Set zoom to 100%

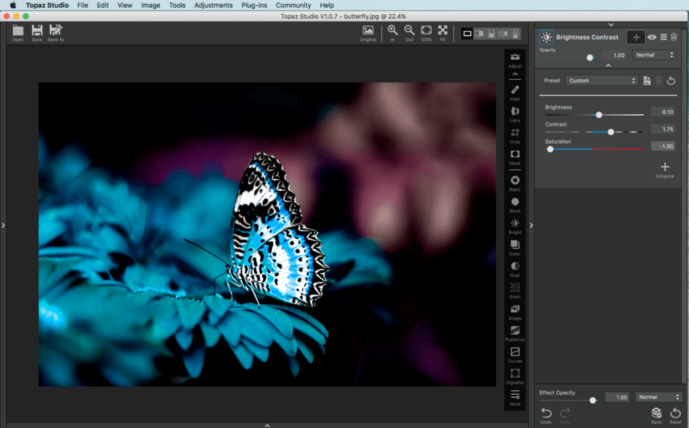pos(426,33)
